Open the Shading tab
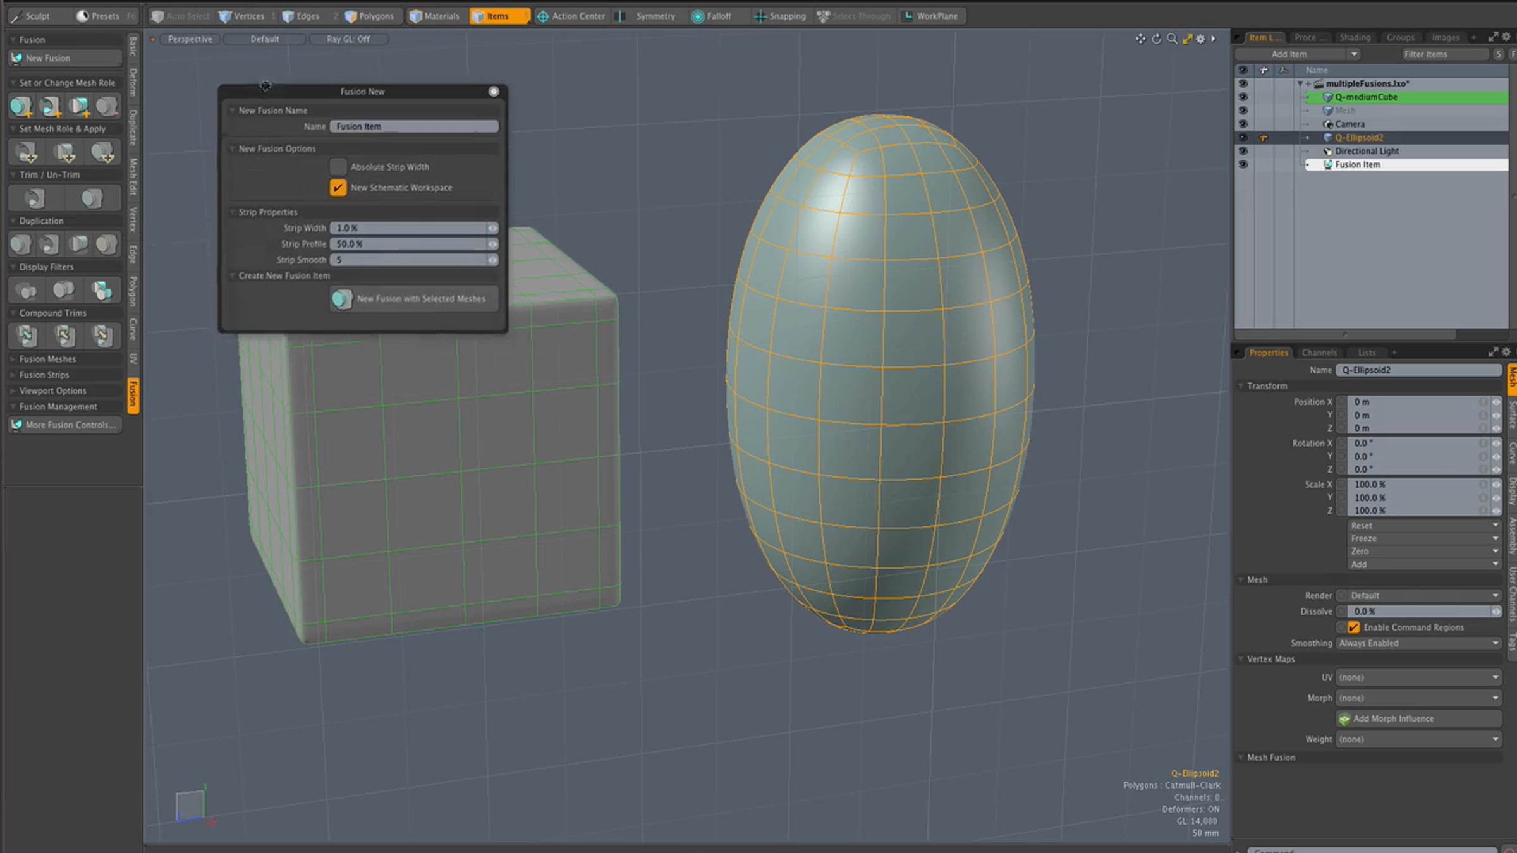The image size is (1517, 853). tap(1355, 38)
